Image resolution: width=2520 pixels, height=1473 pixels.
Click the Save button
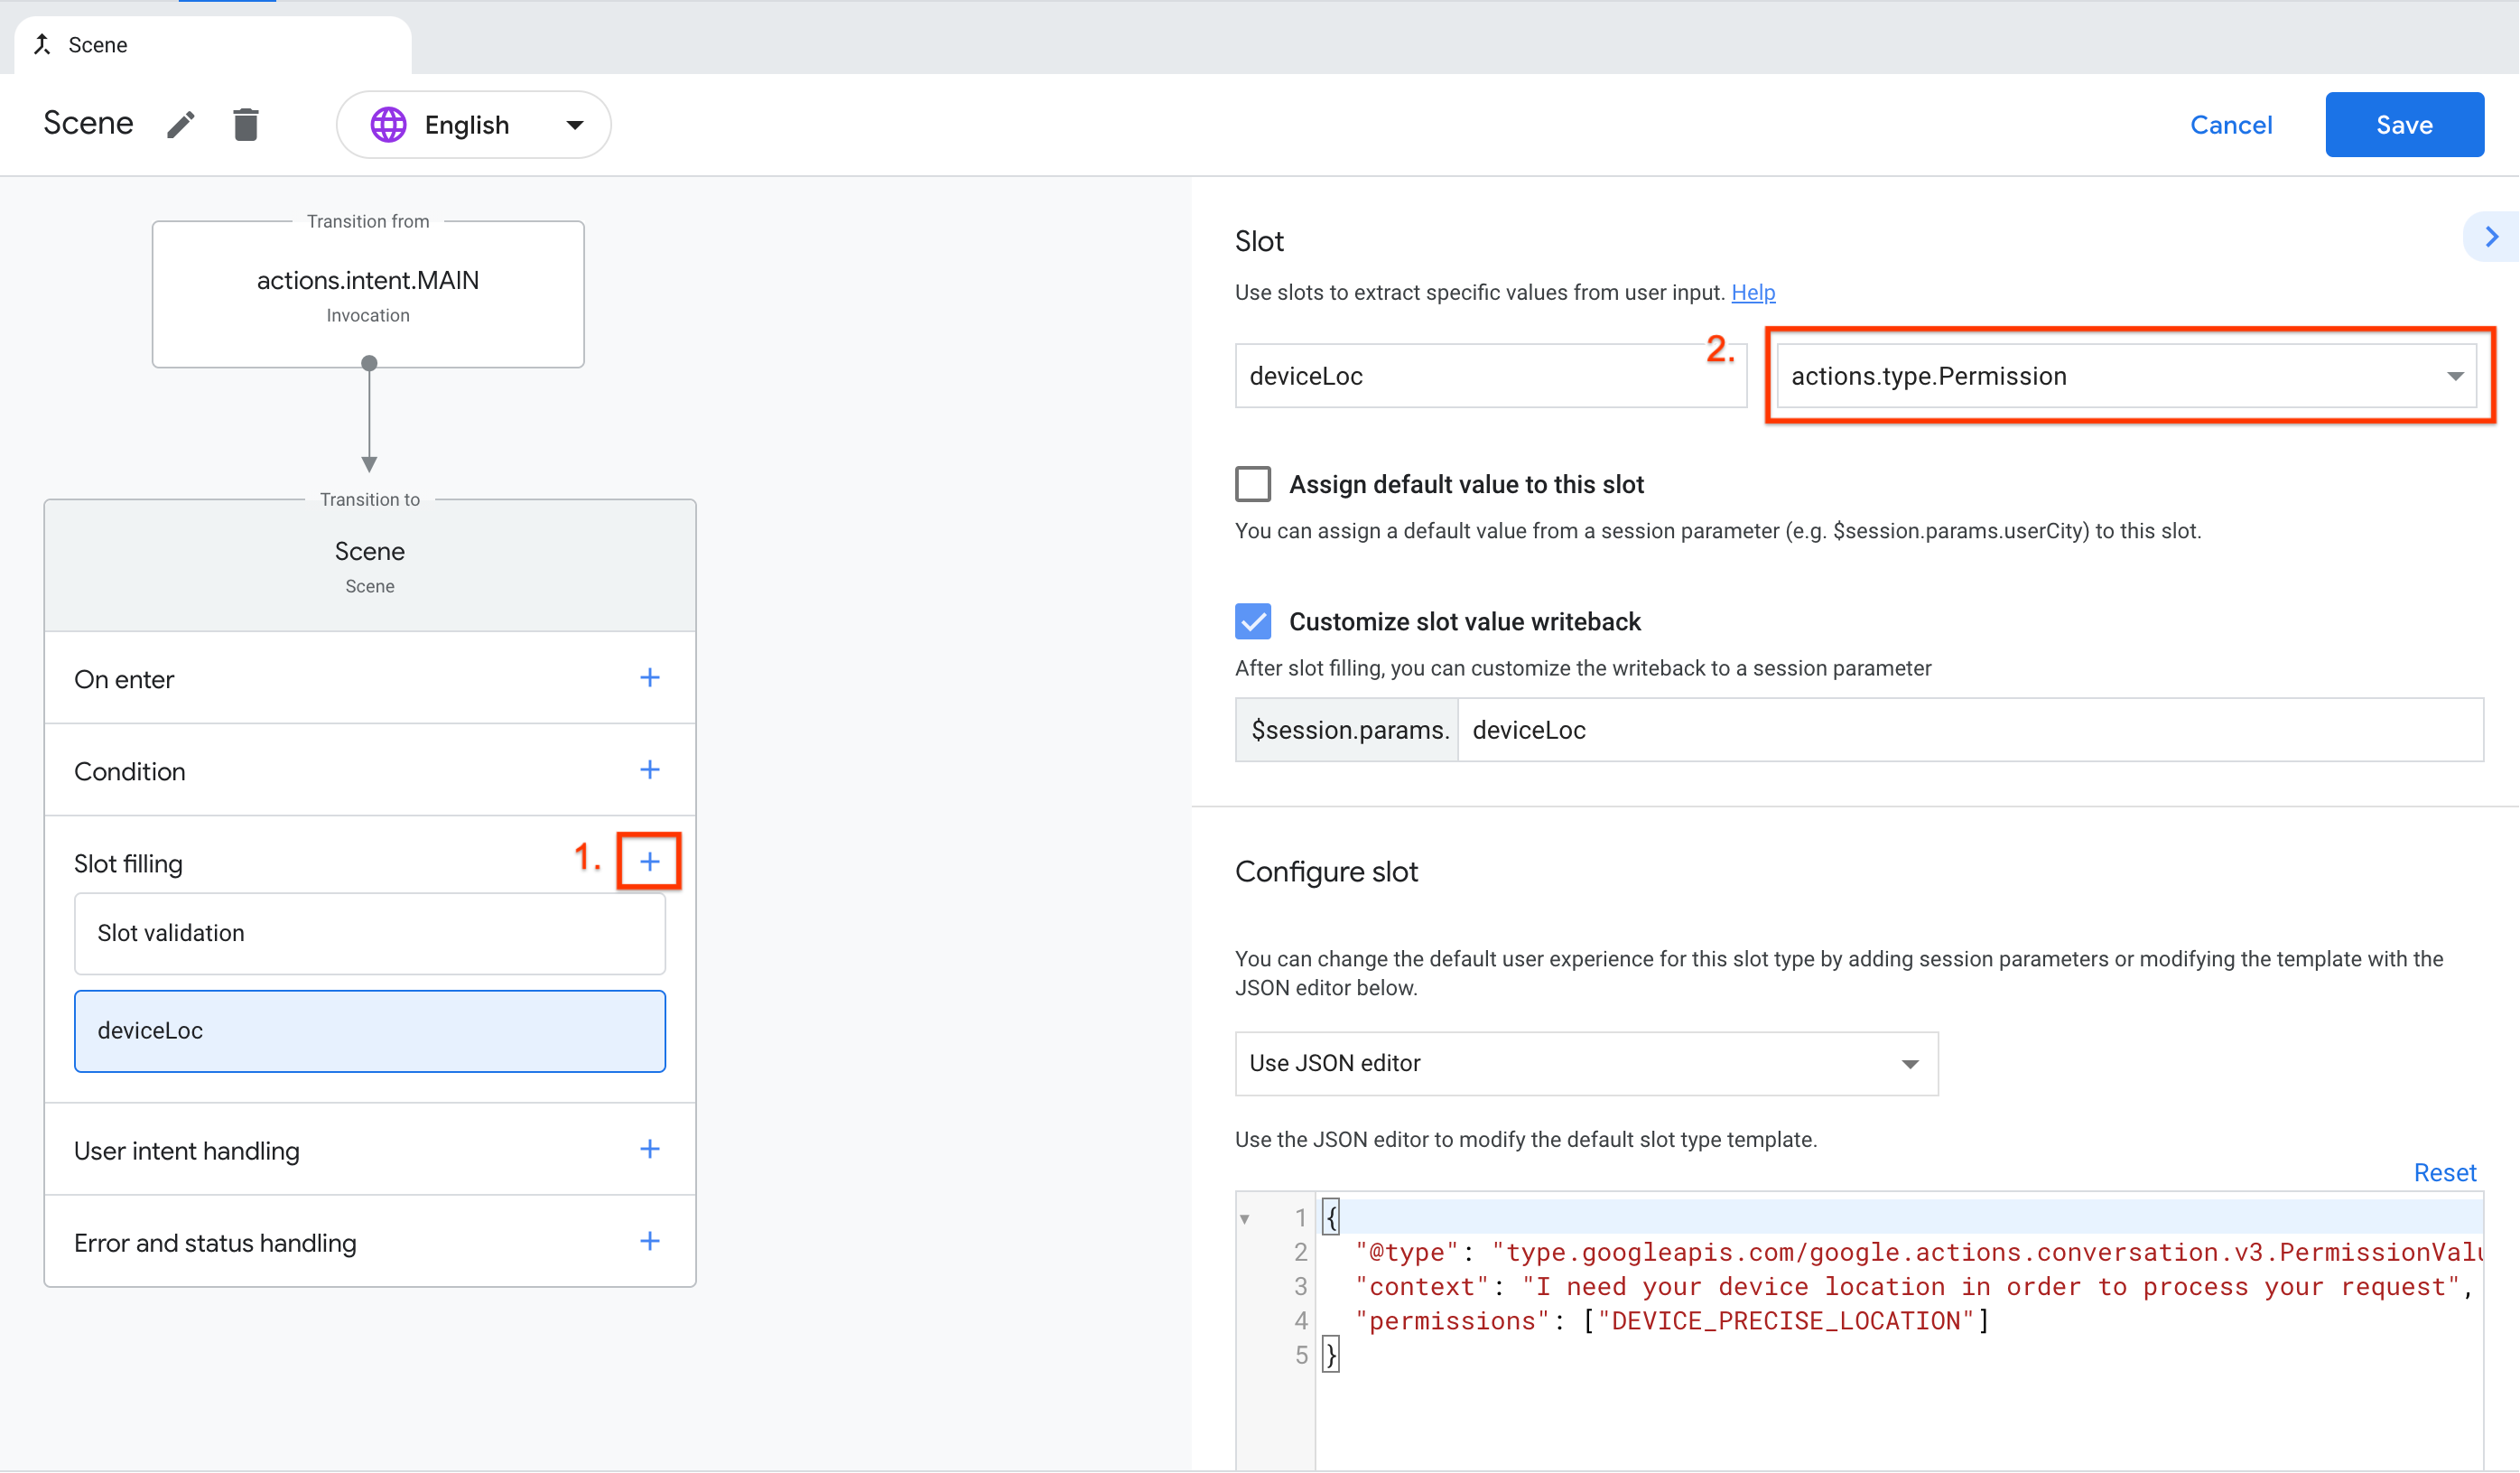2403,125
